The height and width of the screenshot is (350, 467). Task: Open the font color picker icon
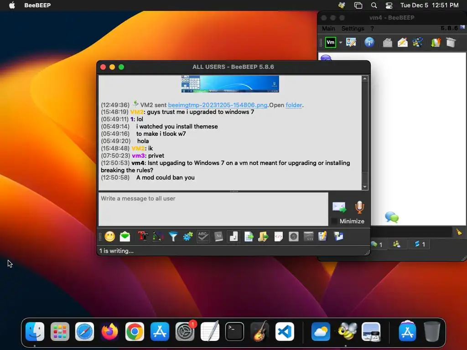coord(158,237)
